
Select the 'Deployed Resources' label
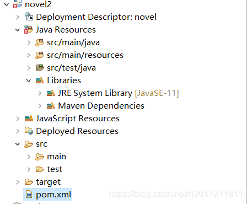[77, 131]
